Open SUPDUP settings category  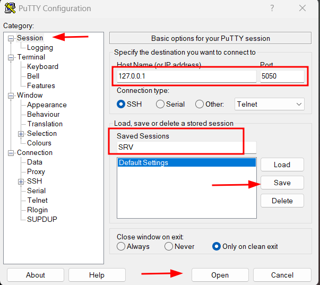click(x=42, y=220)
